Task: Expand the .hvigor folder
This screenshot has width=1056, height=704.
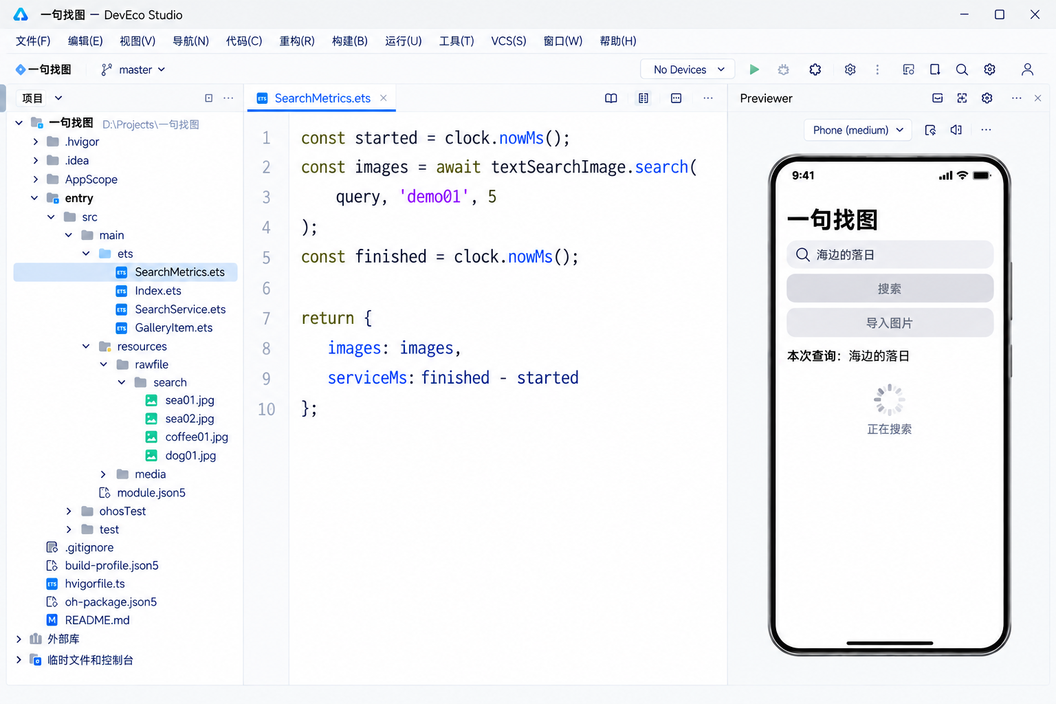Action: (36, 142)
